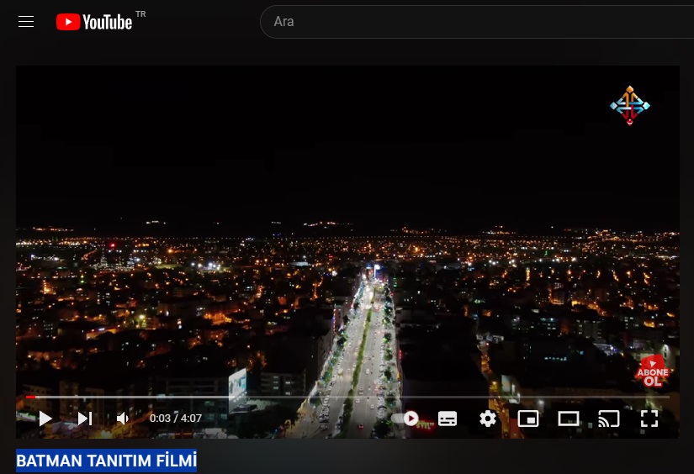Go to the YouTube home logo
The width and height of the screenshot is (694, 474).
click(x=94, y=22)
